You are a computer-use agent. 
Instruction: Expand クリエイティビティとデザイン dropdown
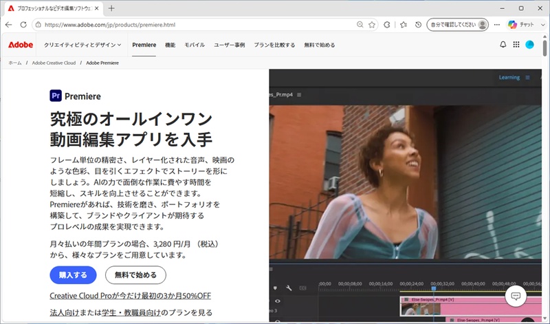82,45
